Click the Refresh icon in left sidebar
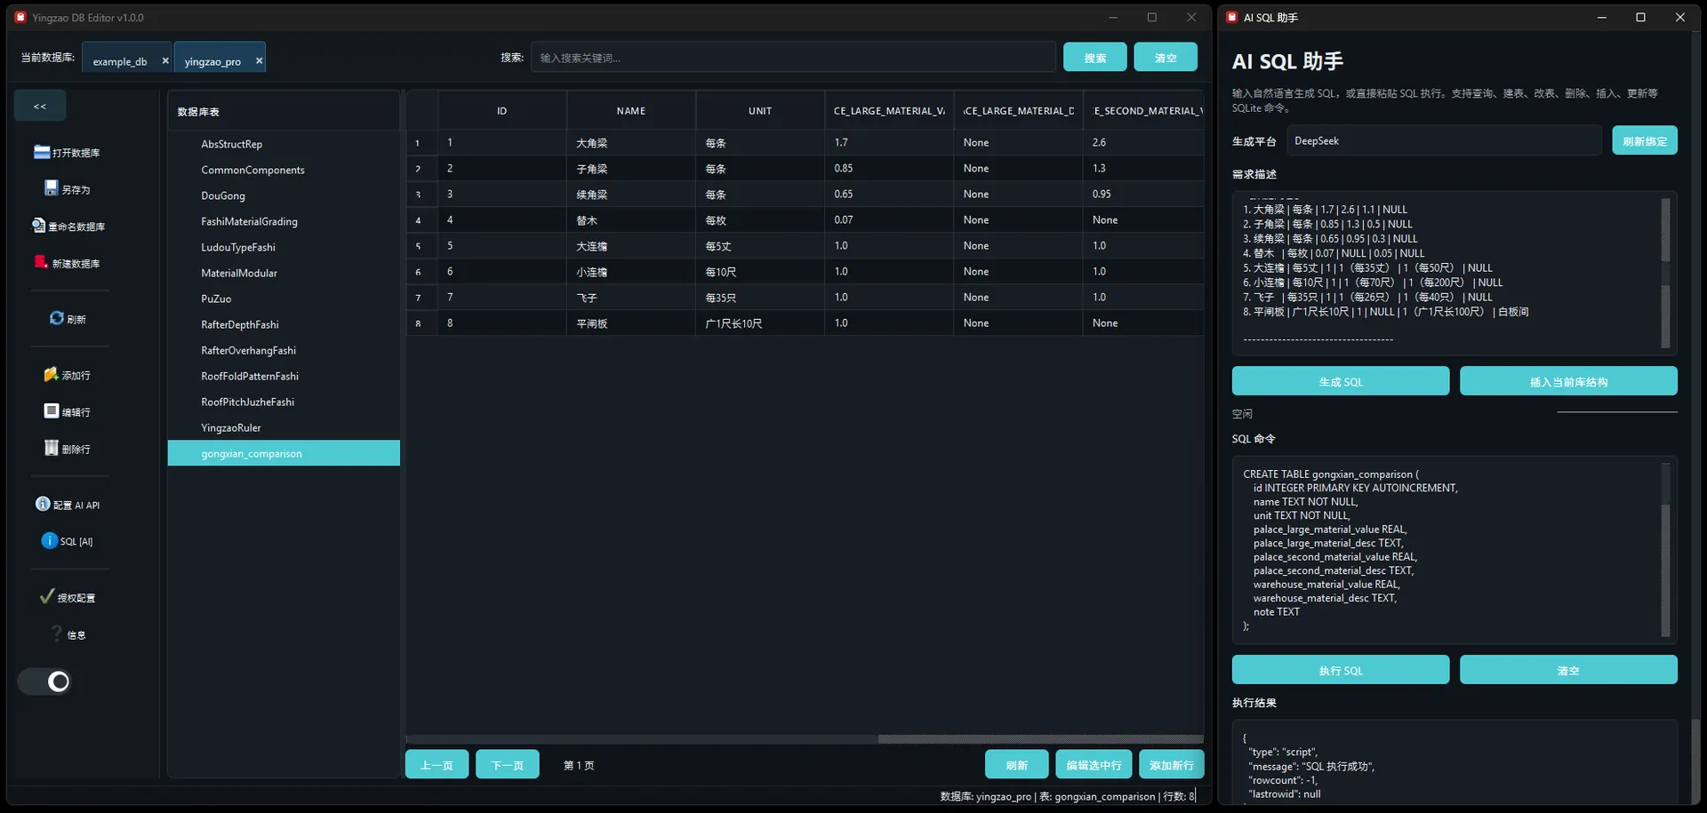Screen dimensions: 1707x813 tap(57, 318)
